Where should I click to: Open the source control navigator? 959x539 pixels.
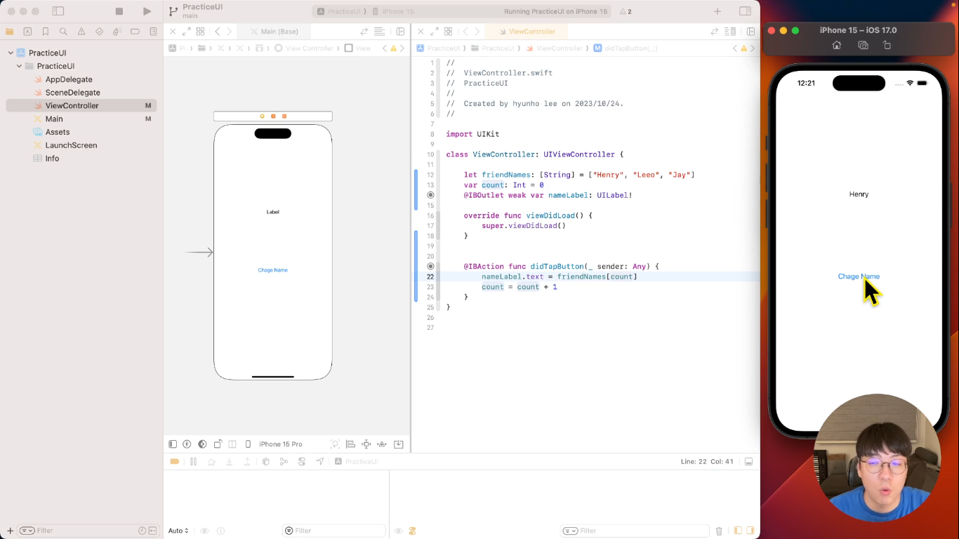coord(27,32)
